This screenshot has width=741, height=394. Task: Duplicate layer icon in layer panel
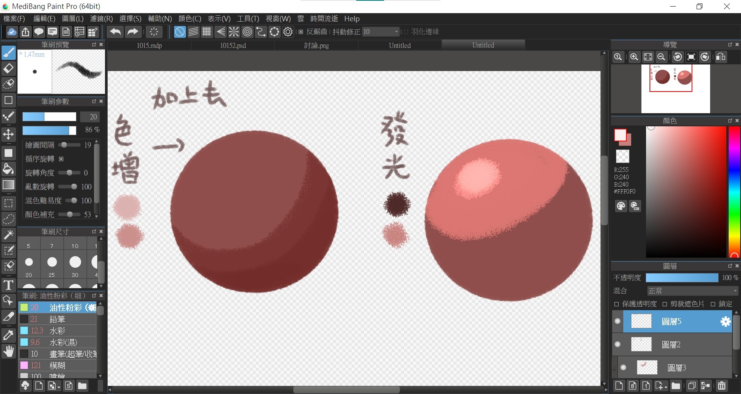692,386
